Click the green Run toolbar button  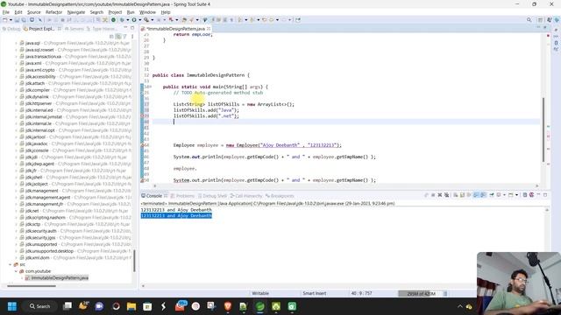click(134, 20)
